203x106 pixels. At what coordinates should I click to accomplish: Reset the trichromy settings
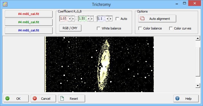point(71,99)
